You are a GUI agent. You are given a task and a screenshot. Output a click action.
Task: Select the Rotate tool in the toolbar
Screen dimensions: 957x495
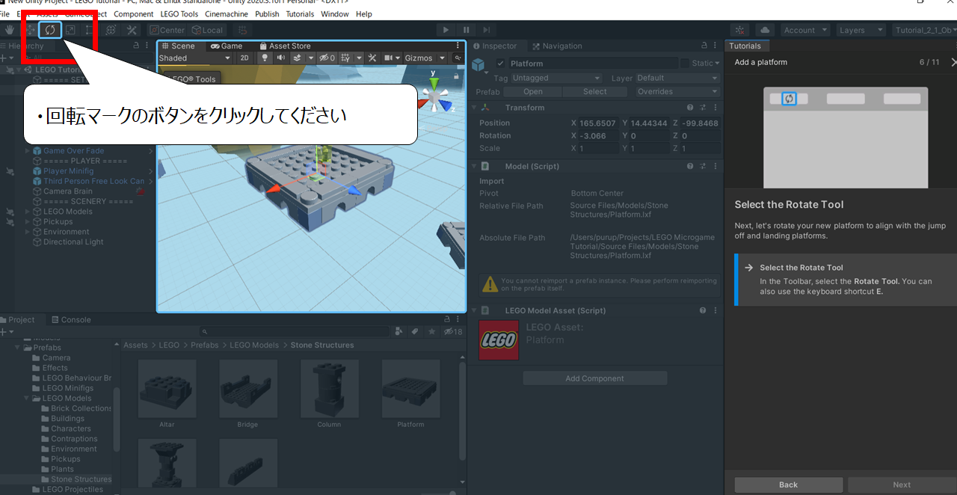50,30
